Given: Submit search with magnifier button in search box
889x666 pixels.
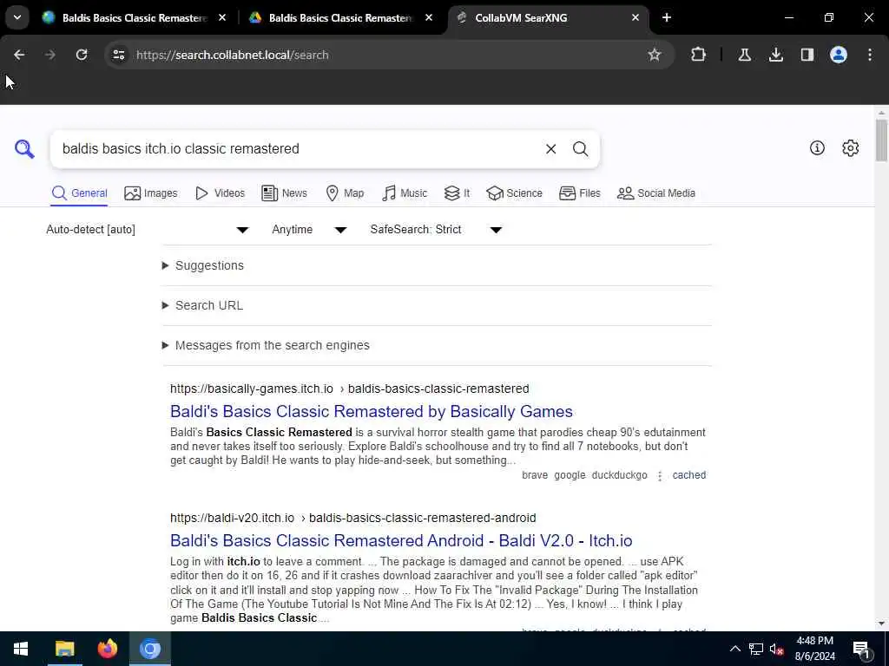Looking at the screenshot, I should tap(580, 149).
